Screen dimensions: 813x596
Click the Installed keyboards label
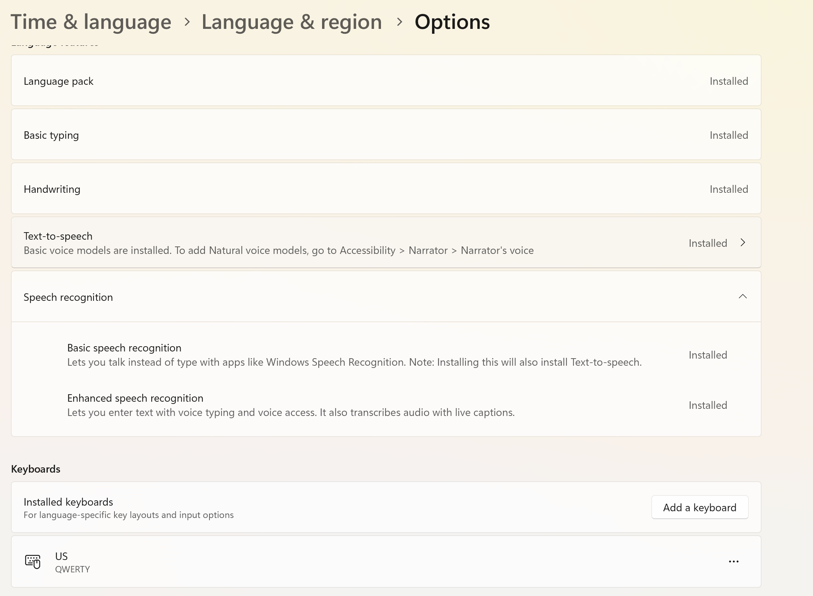click(x=68, y=502)
